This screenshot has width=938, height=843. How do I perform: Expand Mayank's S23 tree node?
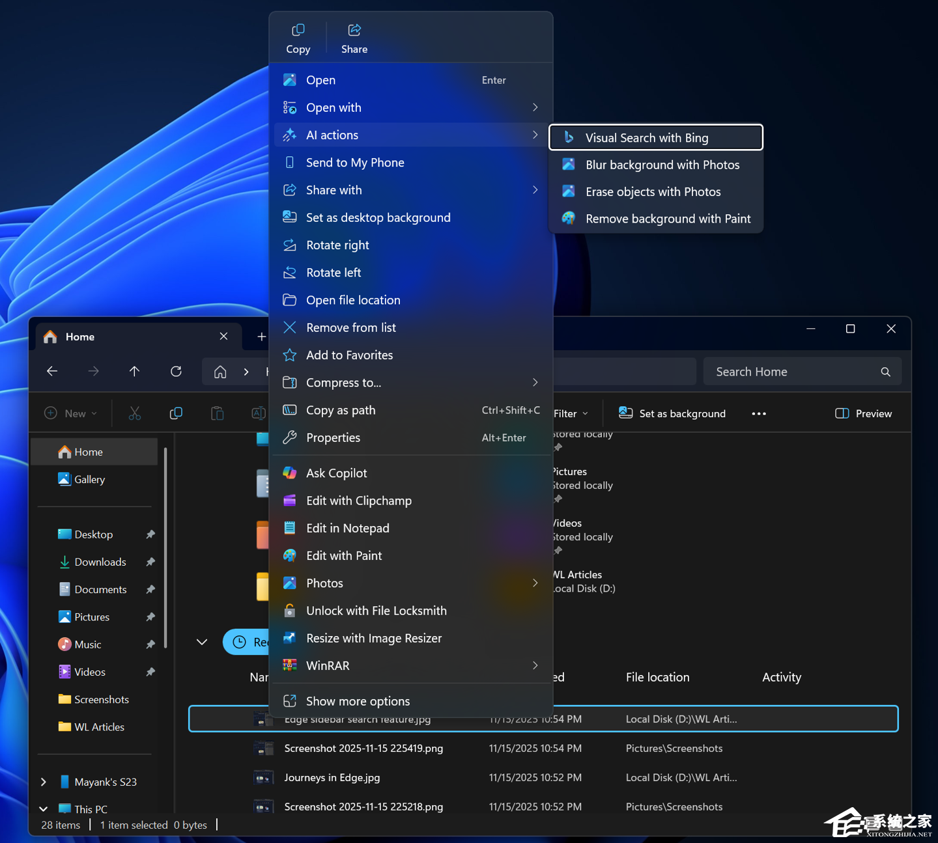click(x=44, y=782)
